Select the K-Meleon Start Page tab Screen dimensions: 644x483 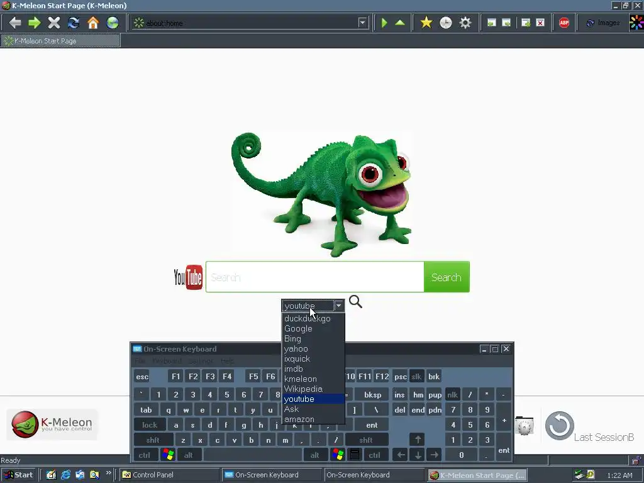tap(60, 41)
